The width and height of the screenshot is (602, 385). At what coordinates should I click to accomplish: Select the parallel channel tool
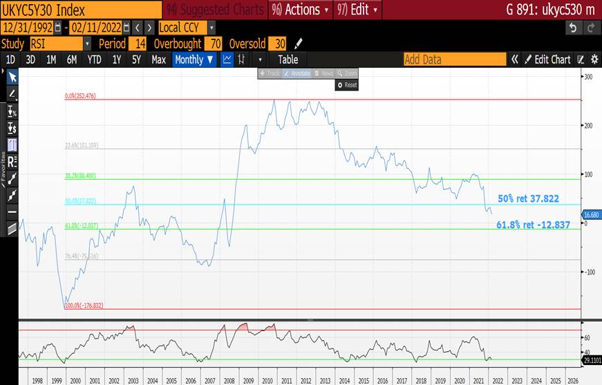(x=12, y=229)
